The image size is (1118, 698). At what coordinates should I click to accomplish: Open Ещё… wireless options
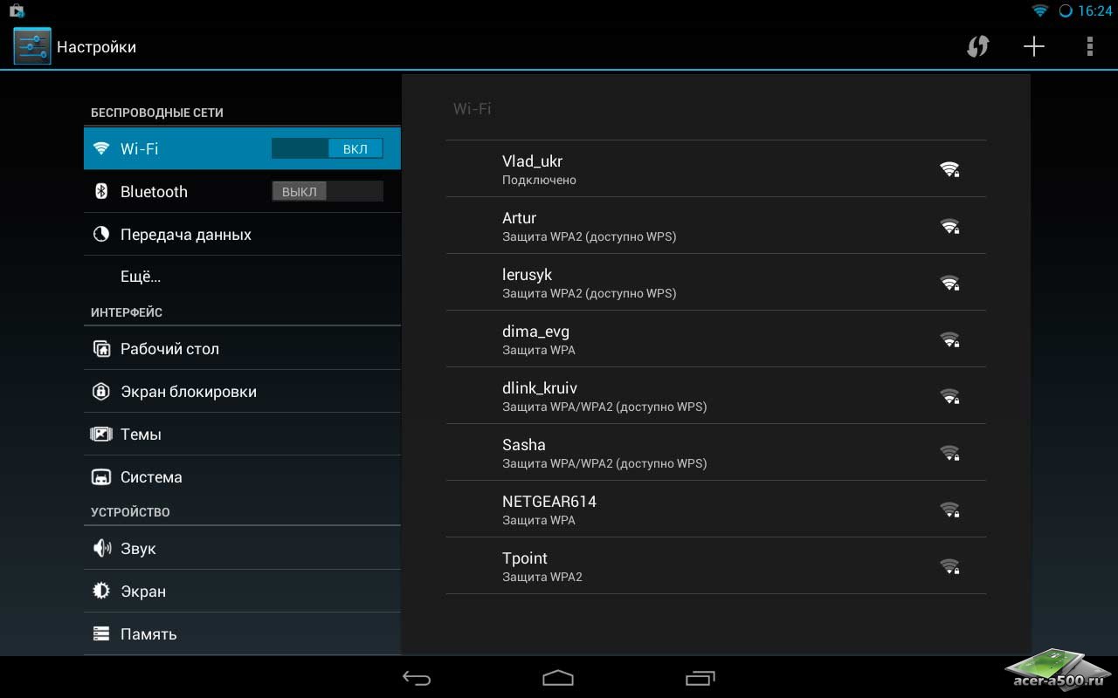(242, 277)
